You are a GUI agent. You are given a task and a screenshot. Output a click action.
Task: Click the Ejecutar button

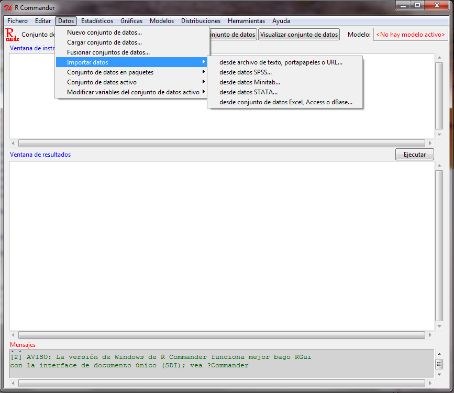415,155
